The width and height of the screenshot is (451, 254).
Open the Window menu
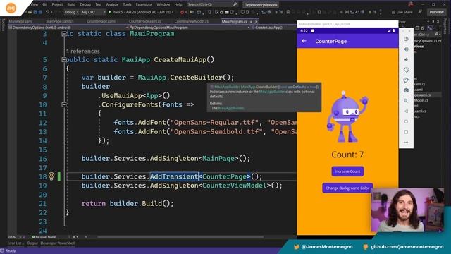[163, 4]
